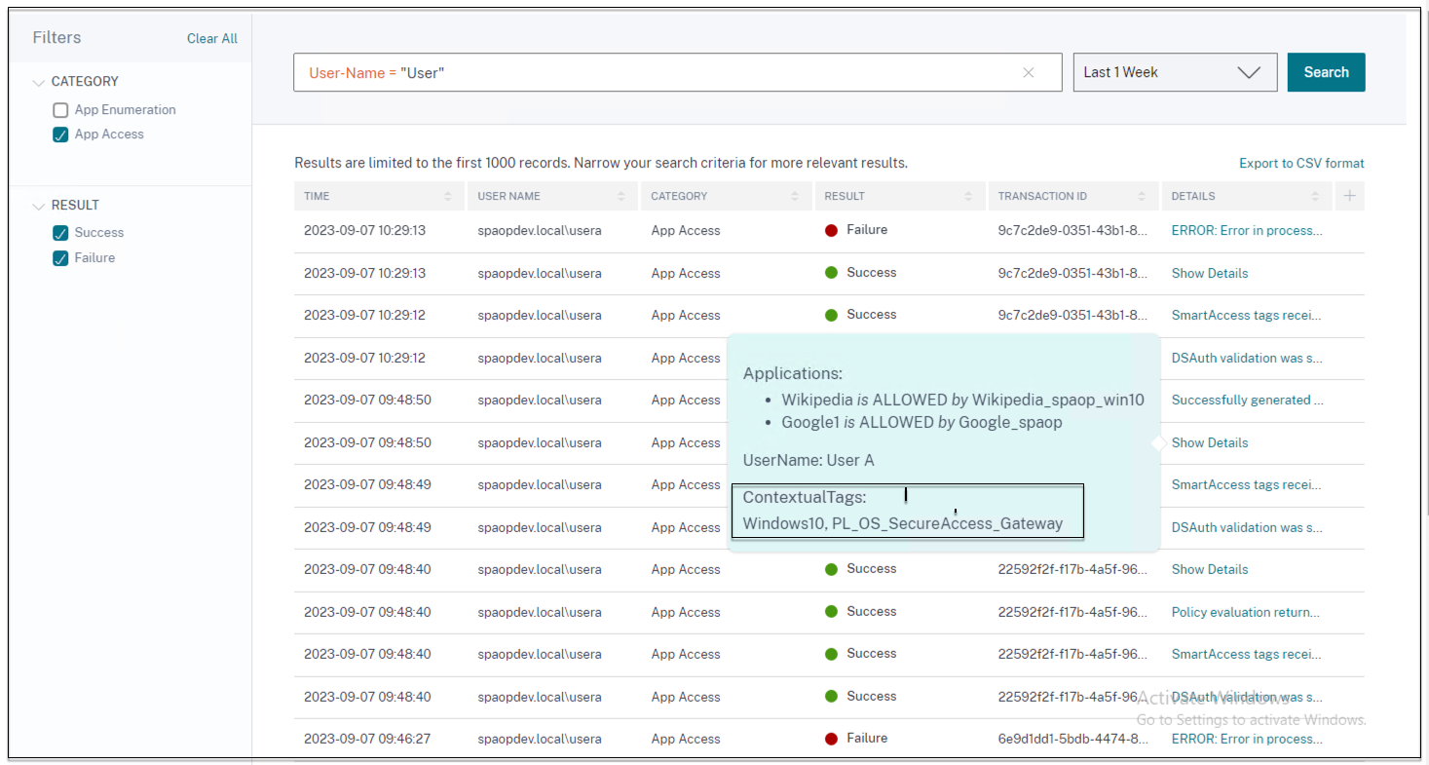Uncheck the Success result filter
Image resolution: width=1429 pixels, height=765 pixels.
click(60, 233)
